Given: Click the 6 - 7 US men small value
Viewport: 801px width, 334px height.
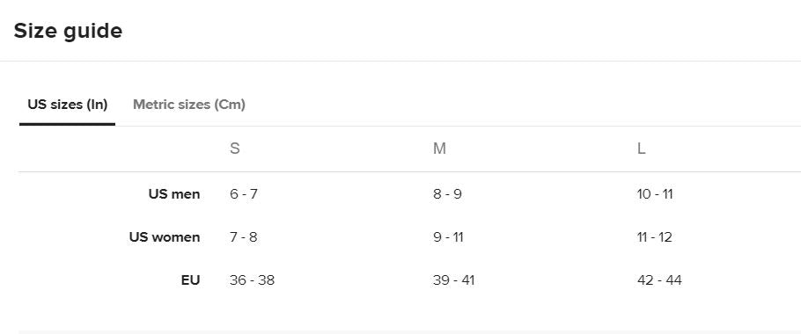Looking at the screenshot, I should click(x=244, y=194).
